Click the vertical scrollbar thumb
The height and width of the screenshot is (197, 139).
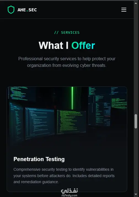[136, 121]
